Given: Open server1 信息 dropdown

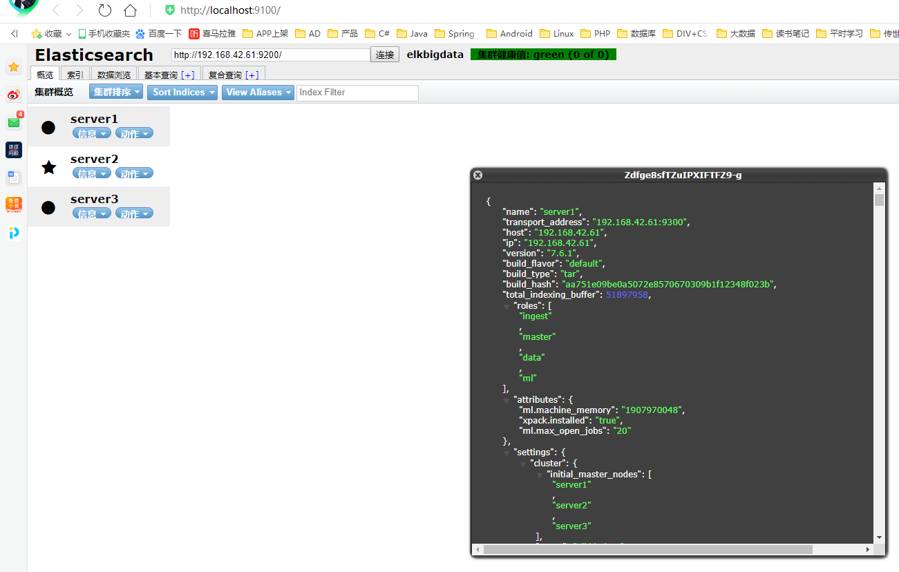Looking at the screenshot, I should click(x=91, y=134).
